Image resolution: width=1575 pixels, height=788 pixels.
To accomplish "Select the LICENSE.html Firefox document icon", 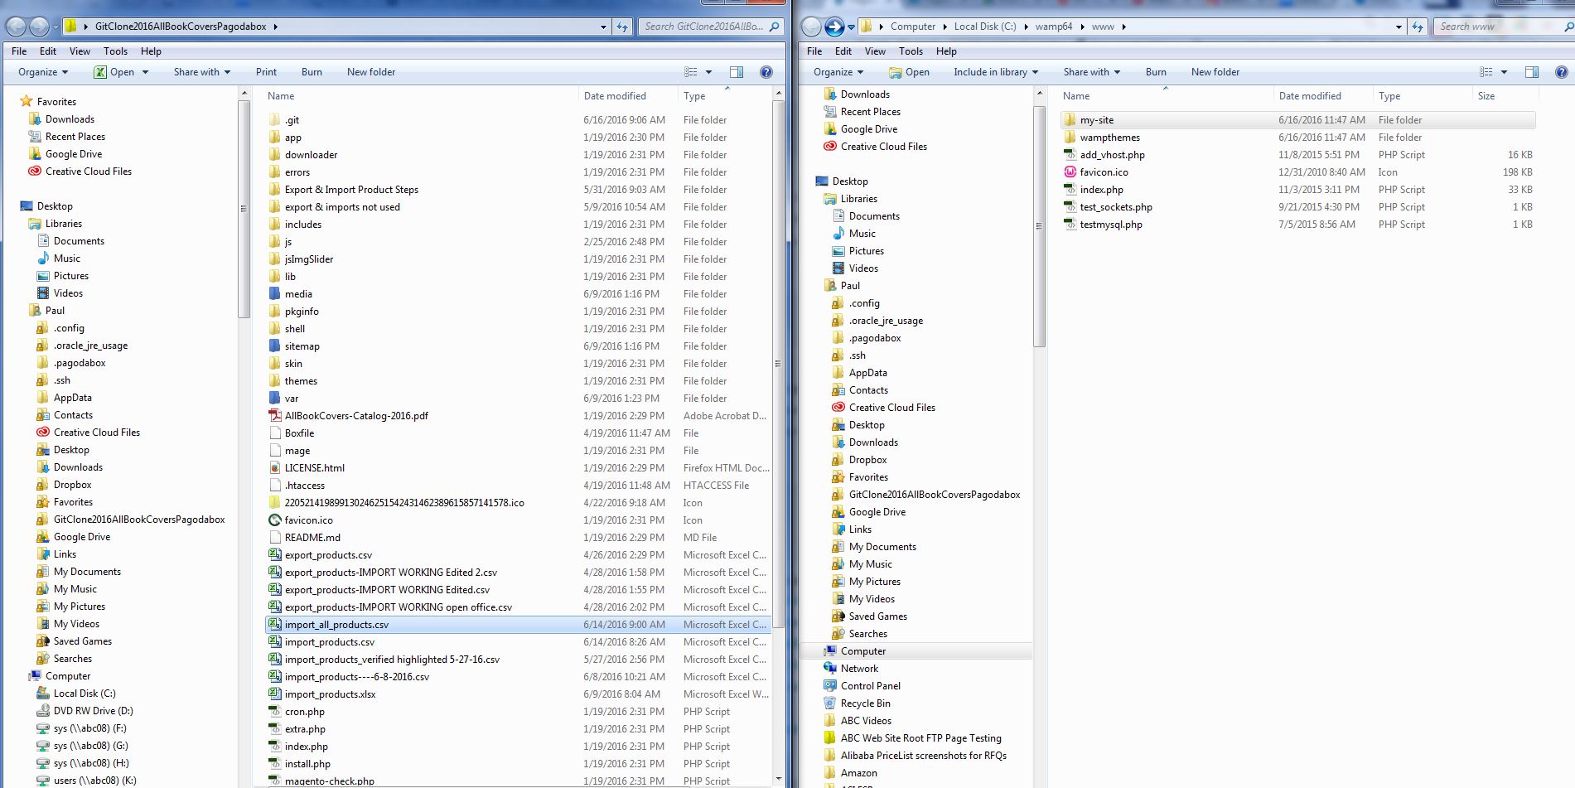I will click(275, 468).
